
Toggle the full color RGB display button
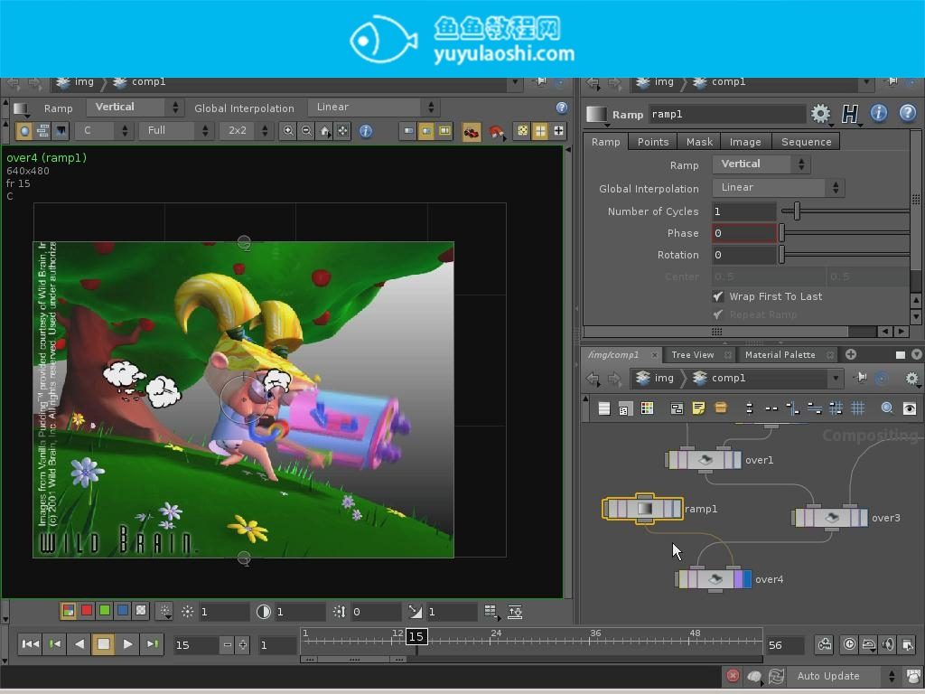(69, 611)
